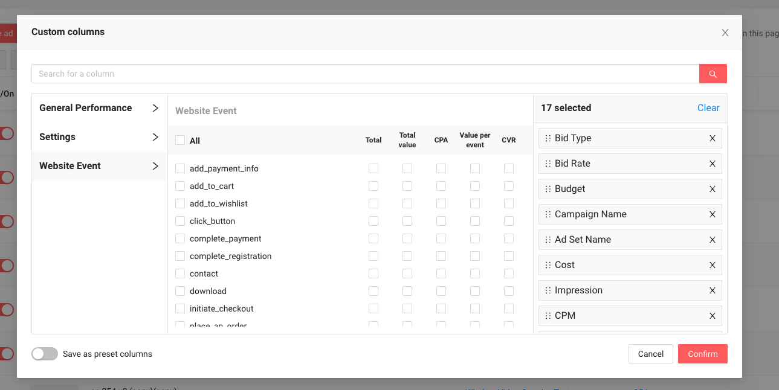This screenshot has width=779, height=390.
Task: Close the Custom columns dialog
Action: coord(725,33)
